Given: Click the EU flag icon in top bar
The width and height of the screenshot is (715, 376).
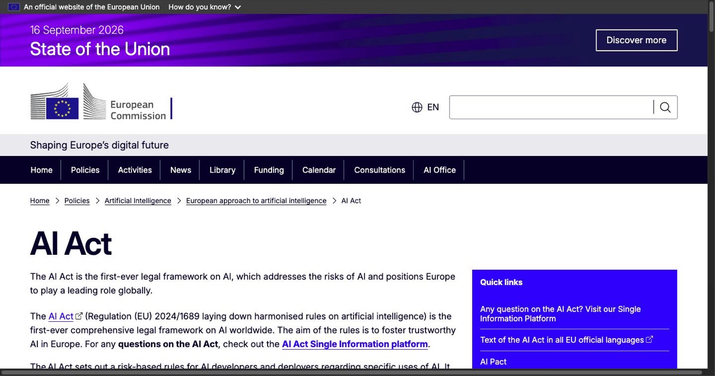Looking at the screenshot, I should coord(13,7).
